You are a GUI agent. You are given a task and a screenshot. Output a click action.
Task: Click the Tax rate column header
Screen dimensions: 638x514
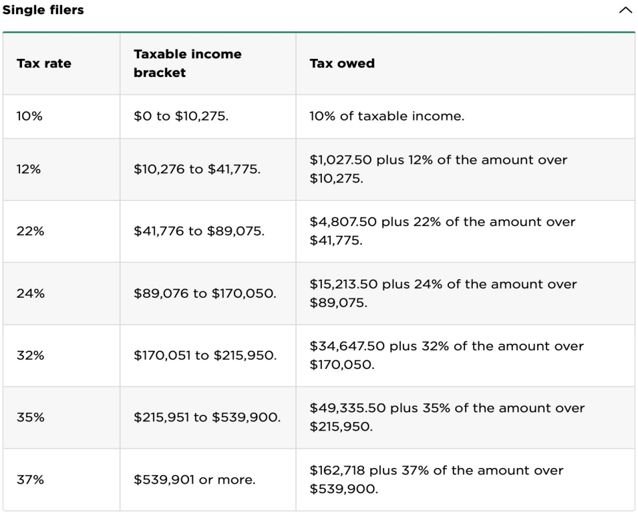pyautogui.click(x=44, y=63)
